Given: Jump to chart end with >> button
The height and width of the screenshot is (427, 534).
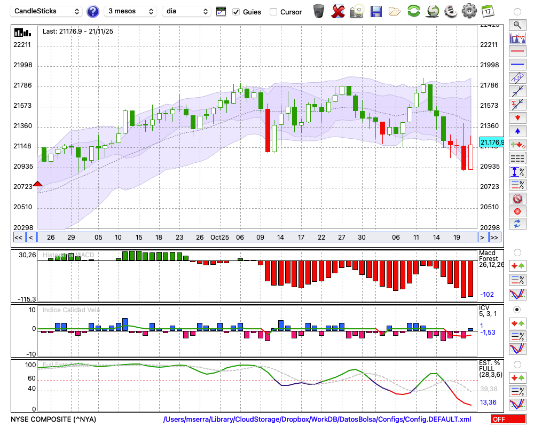Looking at the screenshot, I should [x=494, y=238].
